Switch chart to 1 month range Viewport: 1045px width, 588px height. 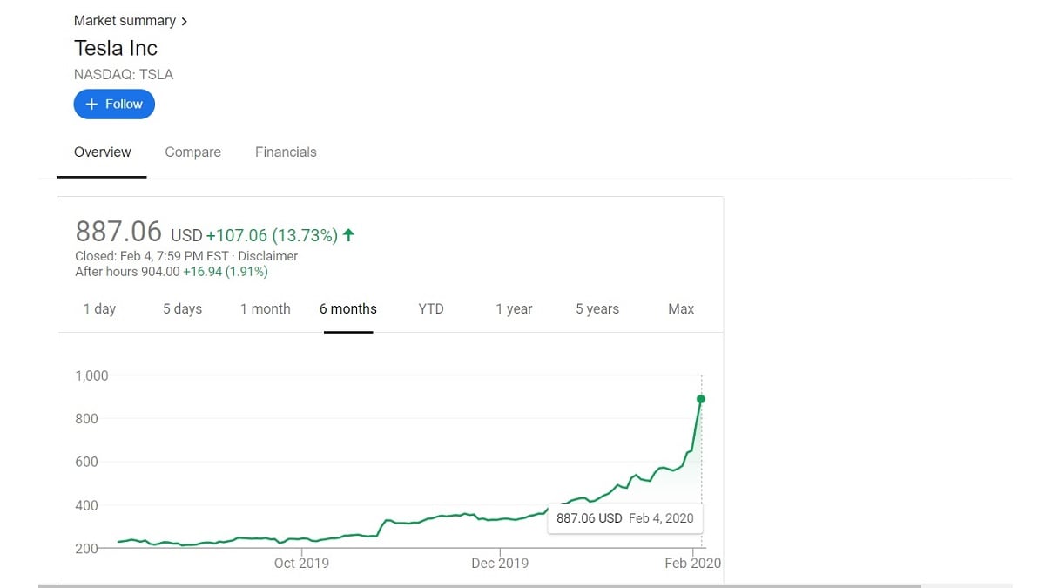pyautogui.click(x=265, y=309)
